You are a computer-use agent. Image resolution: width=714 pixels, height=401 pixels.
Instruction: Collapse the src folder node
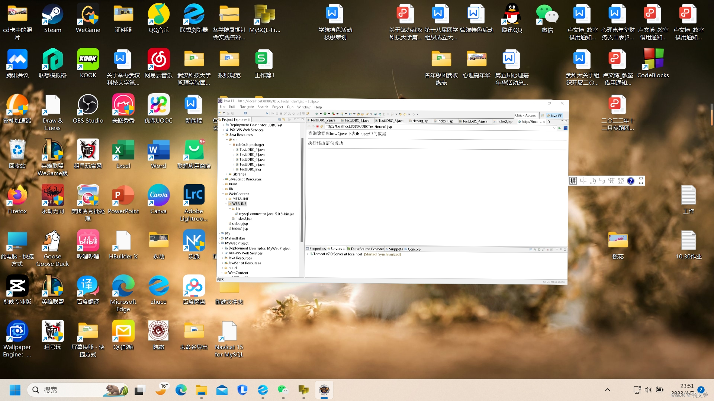tap(227, 140)
